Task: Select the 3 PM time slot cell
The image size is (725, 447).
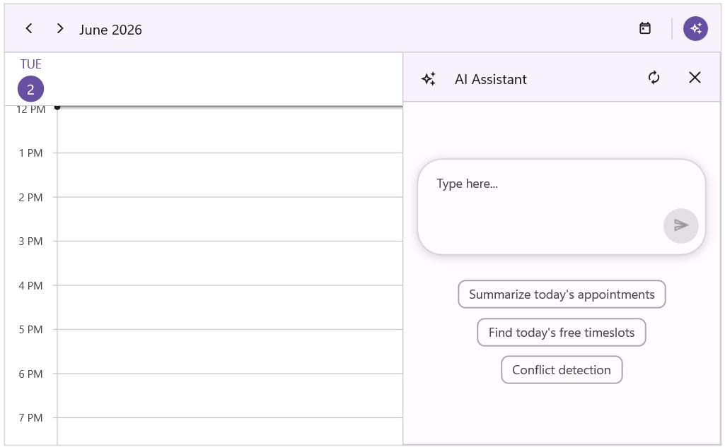Action: tap(230, 263)
